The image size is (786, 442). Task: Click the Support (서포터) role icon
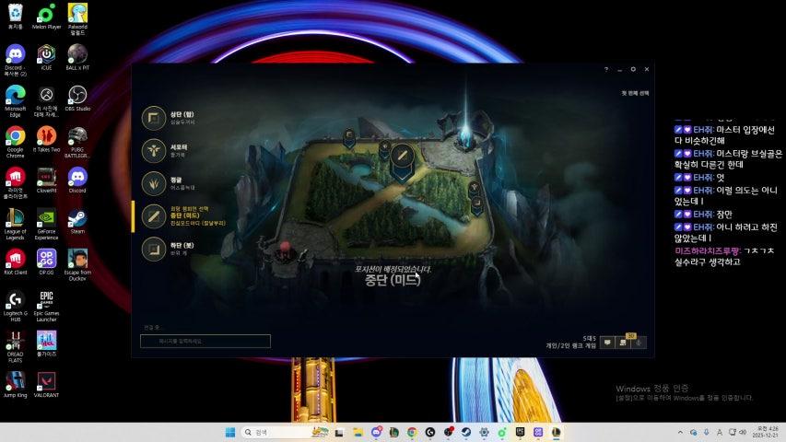click(x=153, y=151)
